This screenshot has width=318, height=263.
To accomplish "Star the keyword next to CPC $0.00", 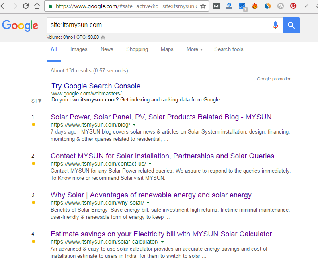I will 103,37.
